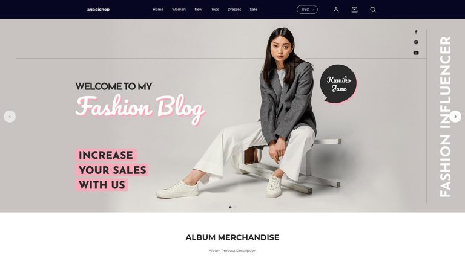The width and height of the screenshot is (465, 261).
Task: Click the search magnifier icon
Action: [x=373, y=10]
